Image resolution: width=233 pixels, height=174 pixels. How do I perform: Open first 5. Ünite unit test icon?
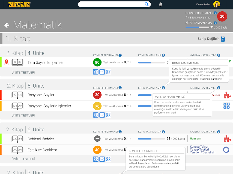pyautogui.click(x=96, y=115)
